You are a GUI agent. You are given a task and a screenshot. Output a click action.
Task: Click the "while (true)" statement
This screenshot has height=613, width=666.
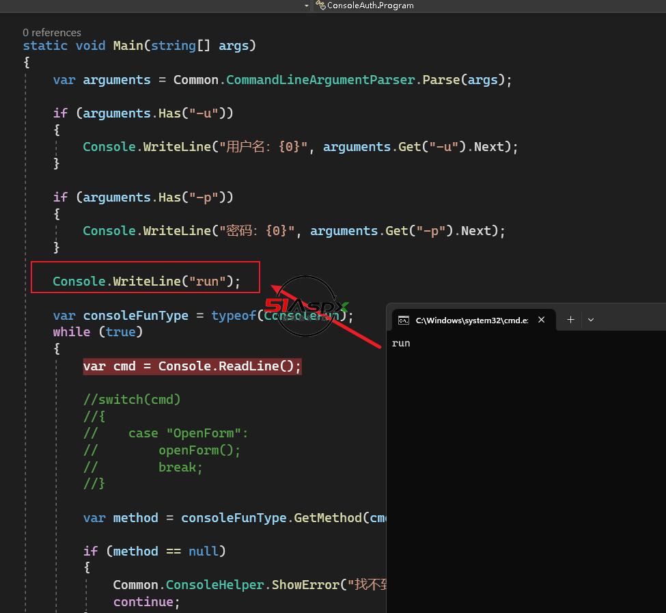(98, 331)
